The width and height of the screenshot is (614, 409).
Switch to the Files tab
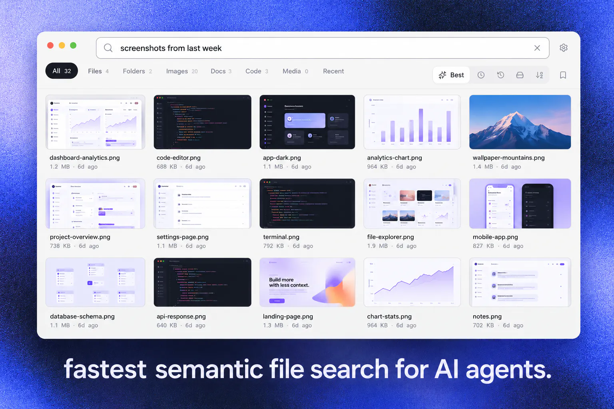(x=98, y=71)
